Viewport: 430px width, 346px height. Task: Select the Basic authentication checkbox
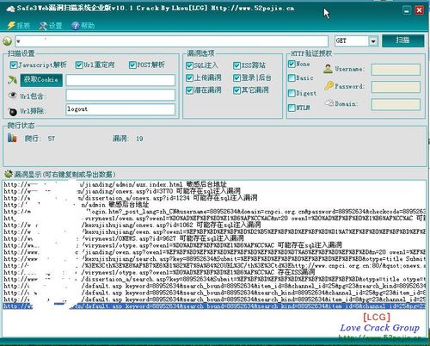(292, 78)
